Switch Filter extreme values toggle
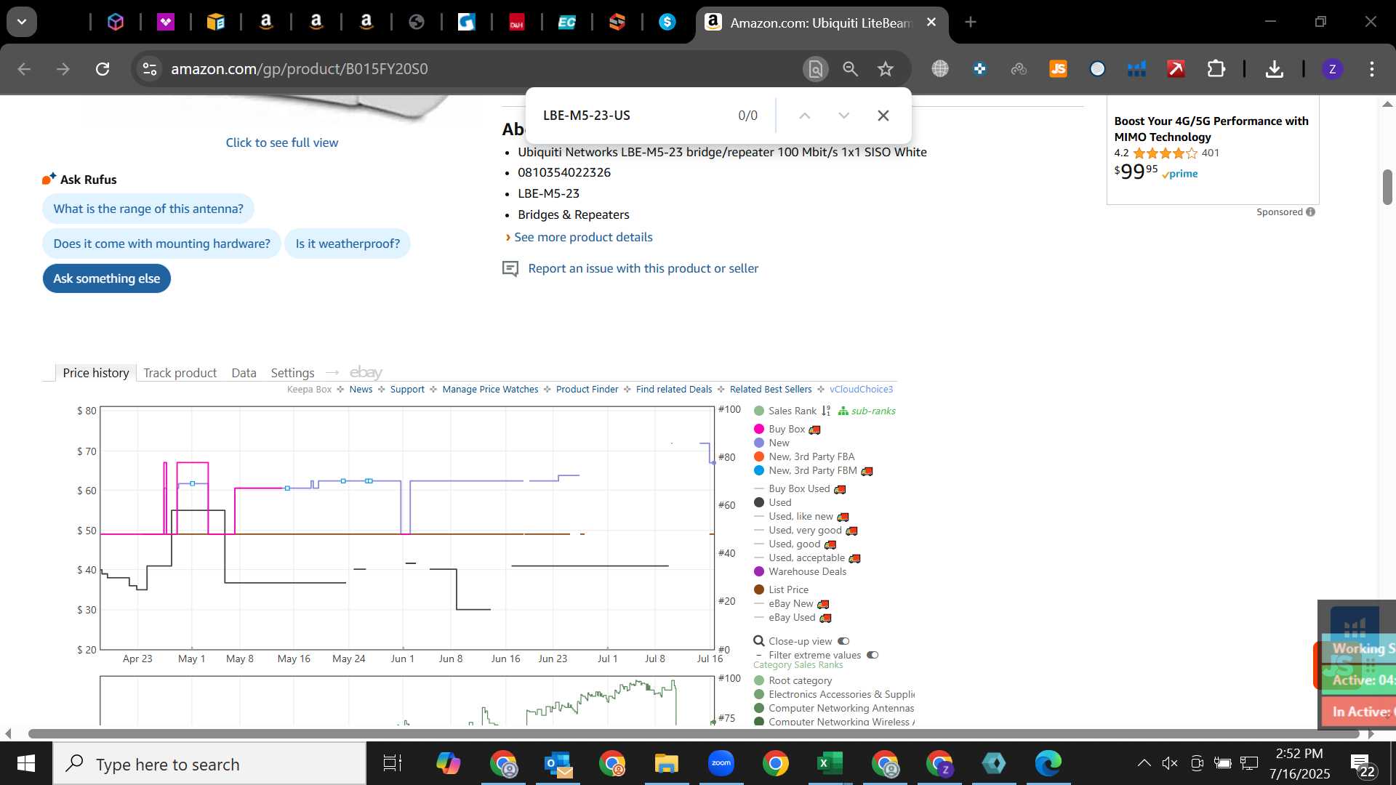Viewport: 1396px width, 785px height. pyautogui.click(x=872, y=655)
